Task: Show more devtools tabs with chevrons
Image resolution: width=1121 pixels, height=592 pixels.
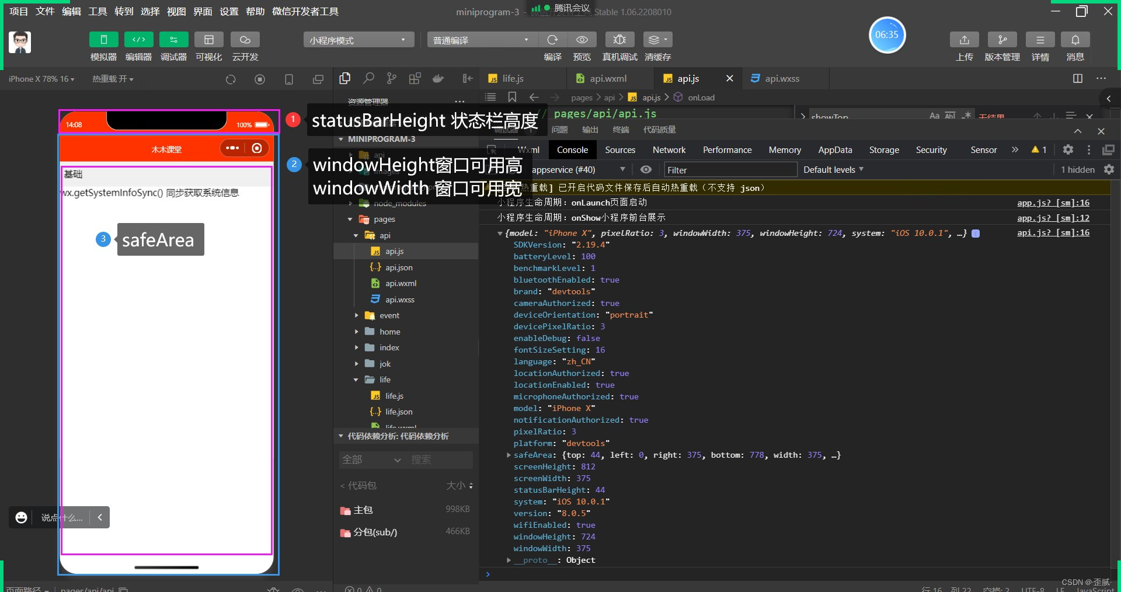Action: click(1015, 150)
